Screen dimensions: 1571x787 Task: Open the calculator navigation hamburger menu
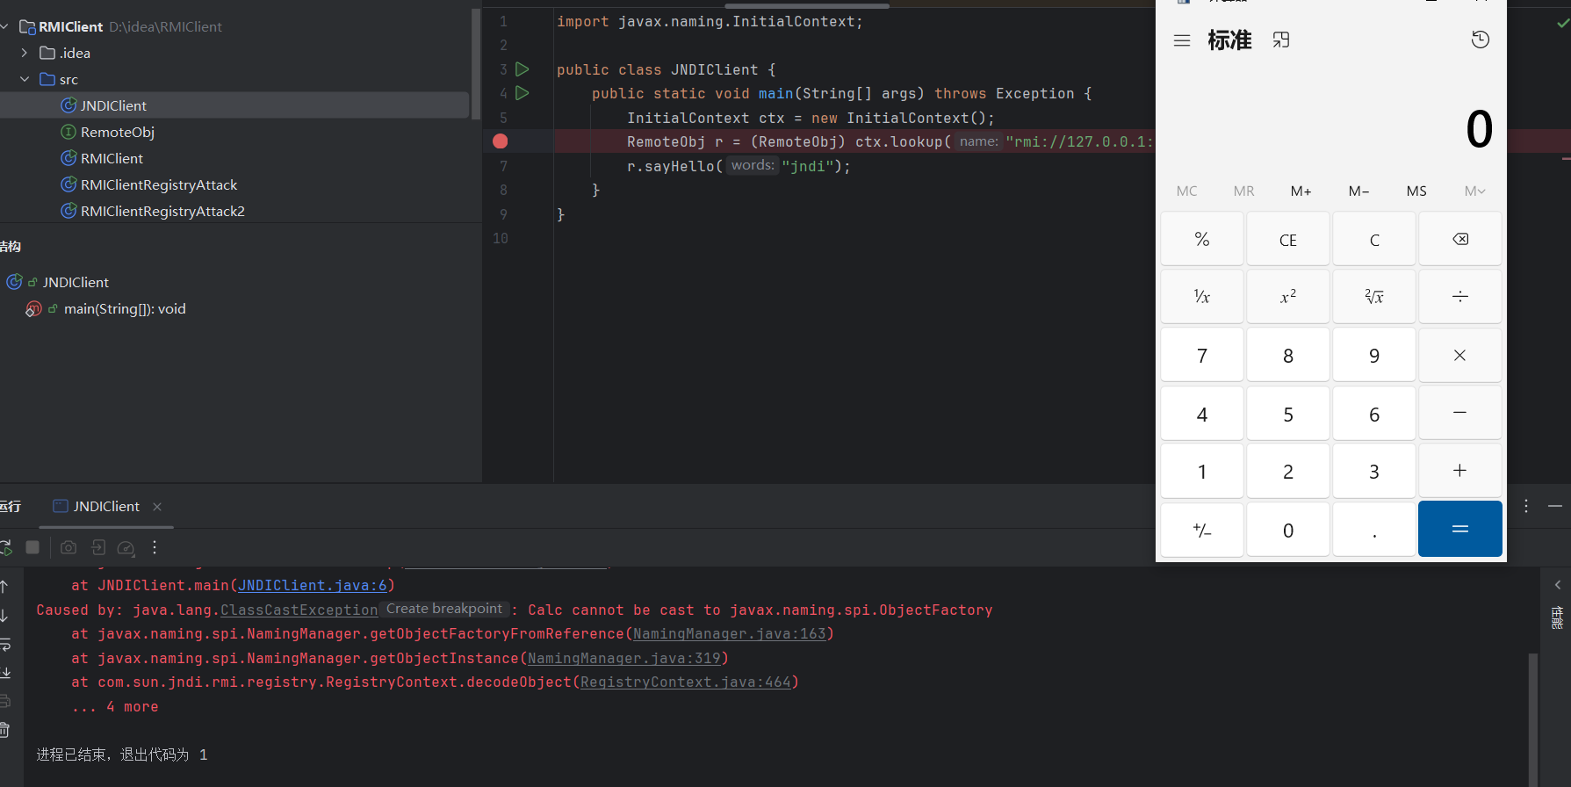[x=1182, y=40]
